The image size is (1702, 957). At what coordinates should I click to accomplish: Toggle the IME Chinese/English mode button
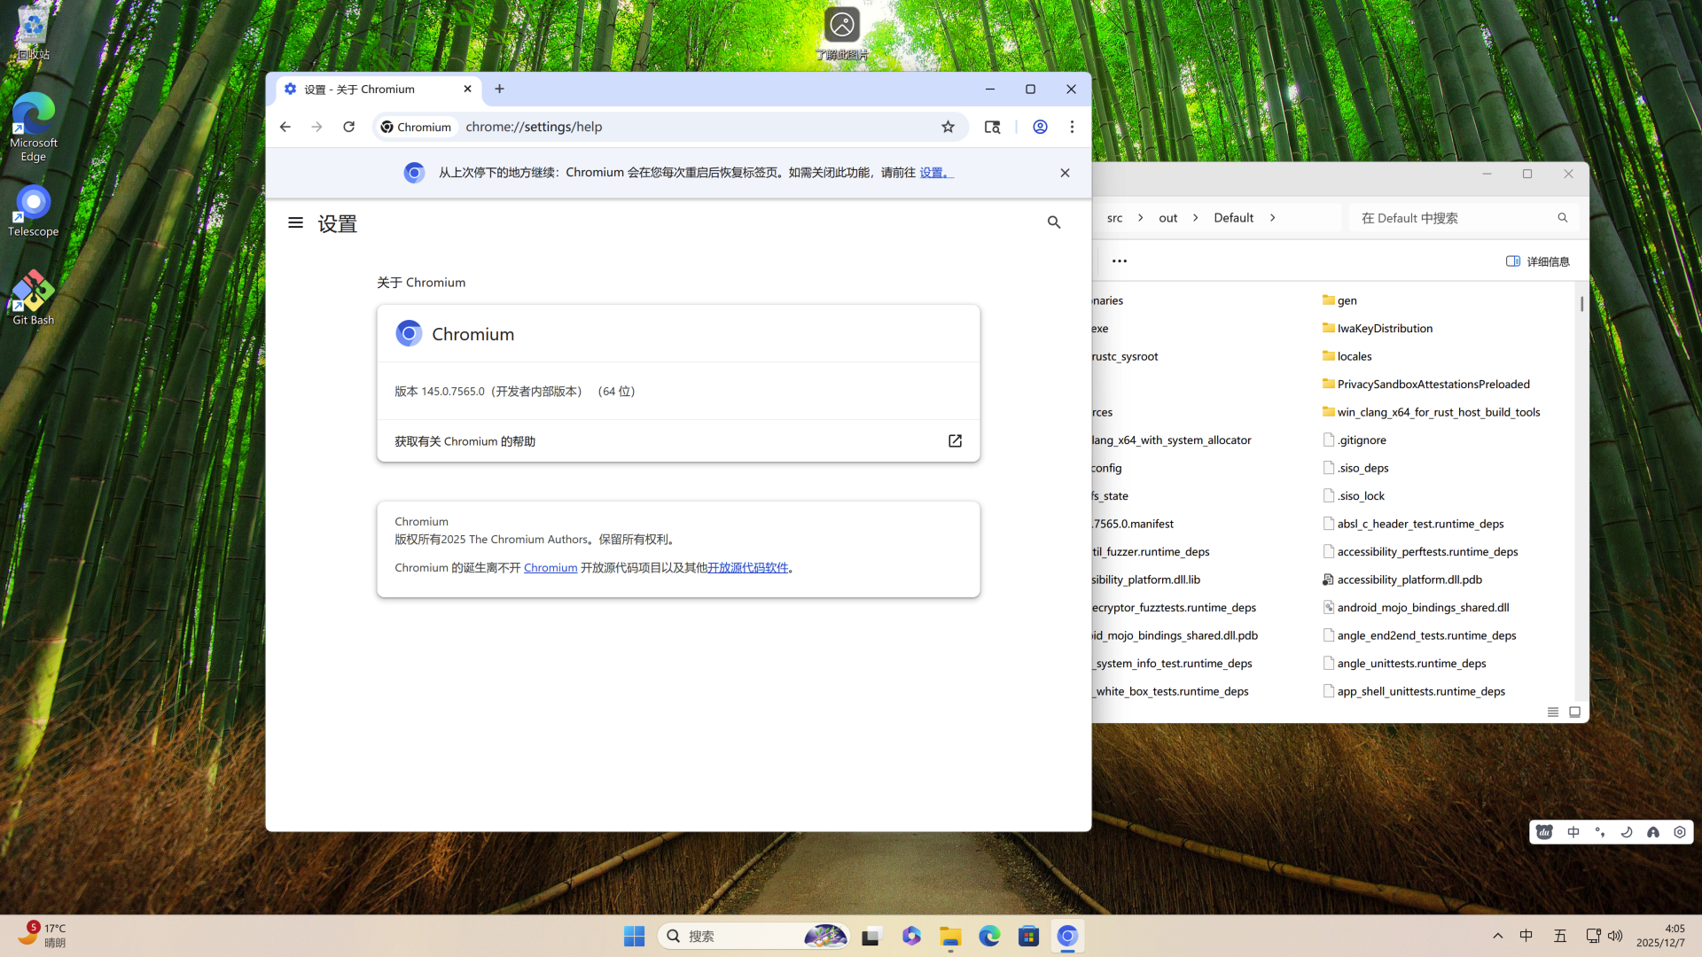click(x=1573, y=832)
